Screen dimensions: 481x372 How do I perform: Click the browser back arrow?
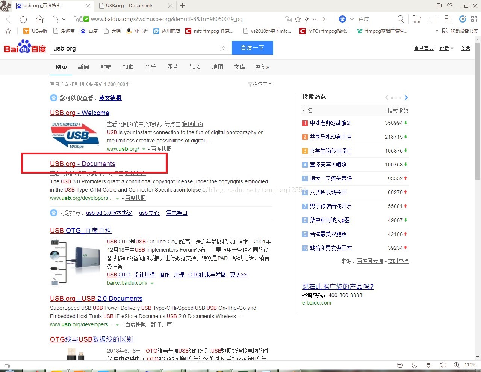pyautogui.click(x=8, y=19)
